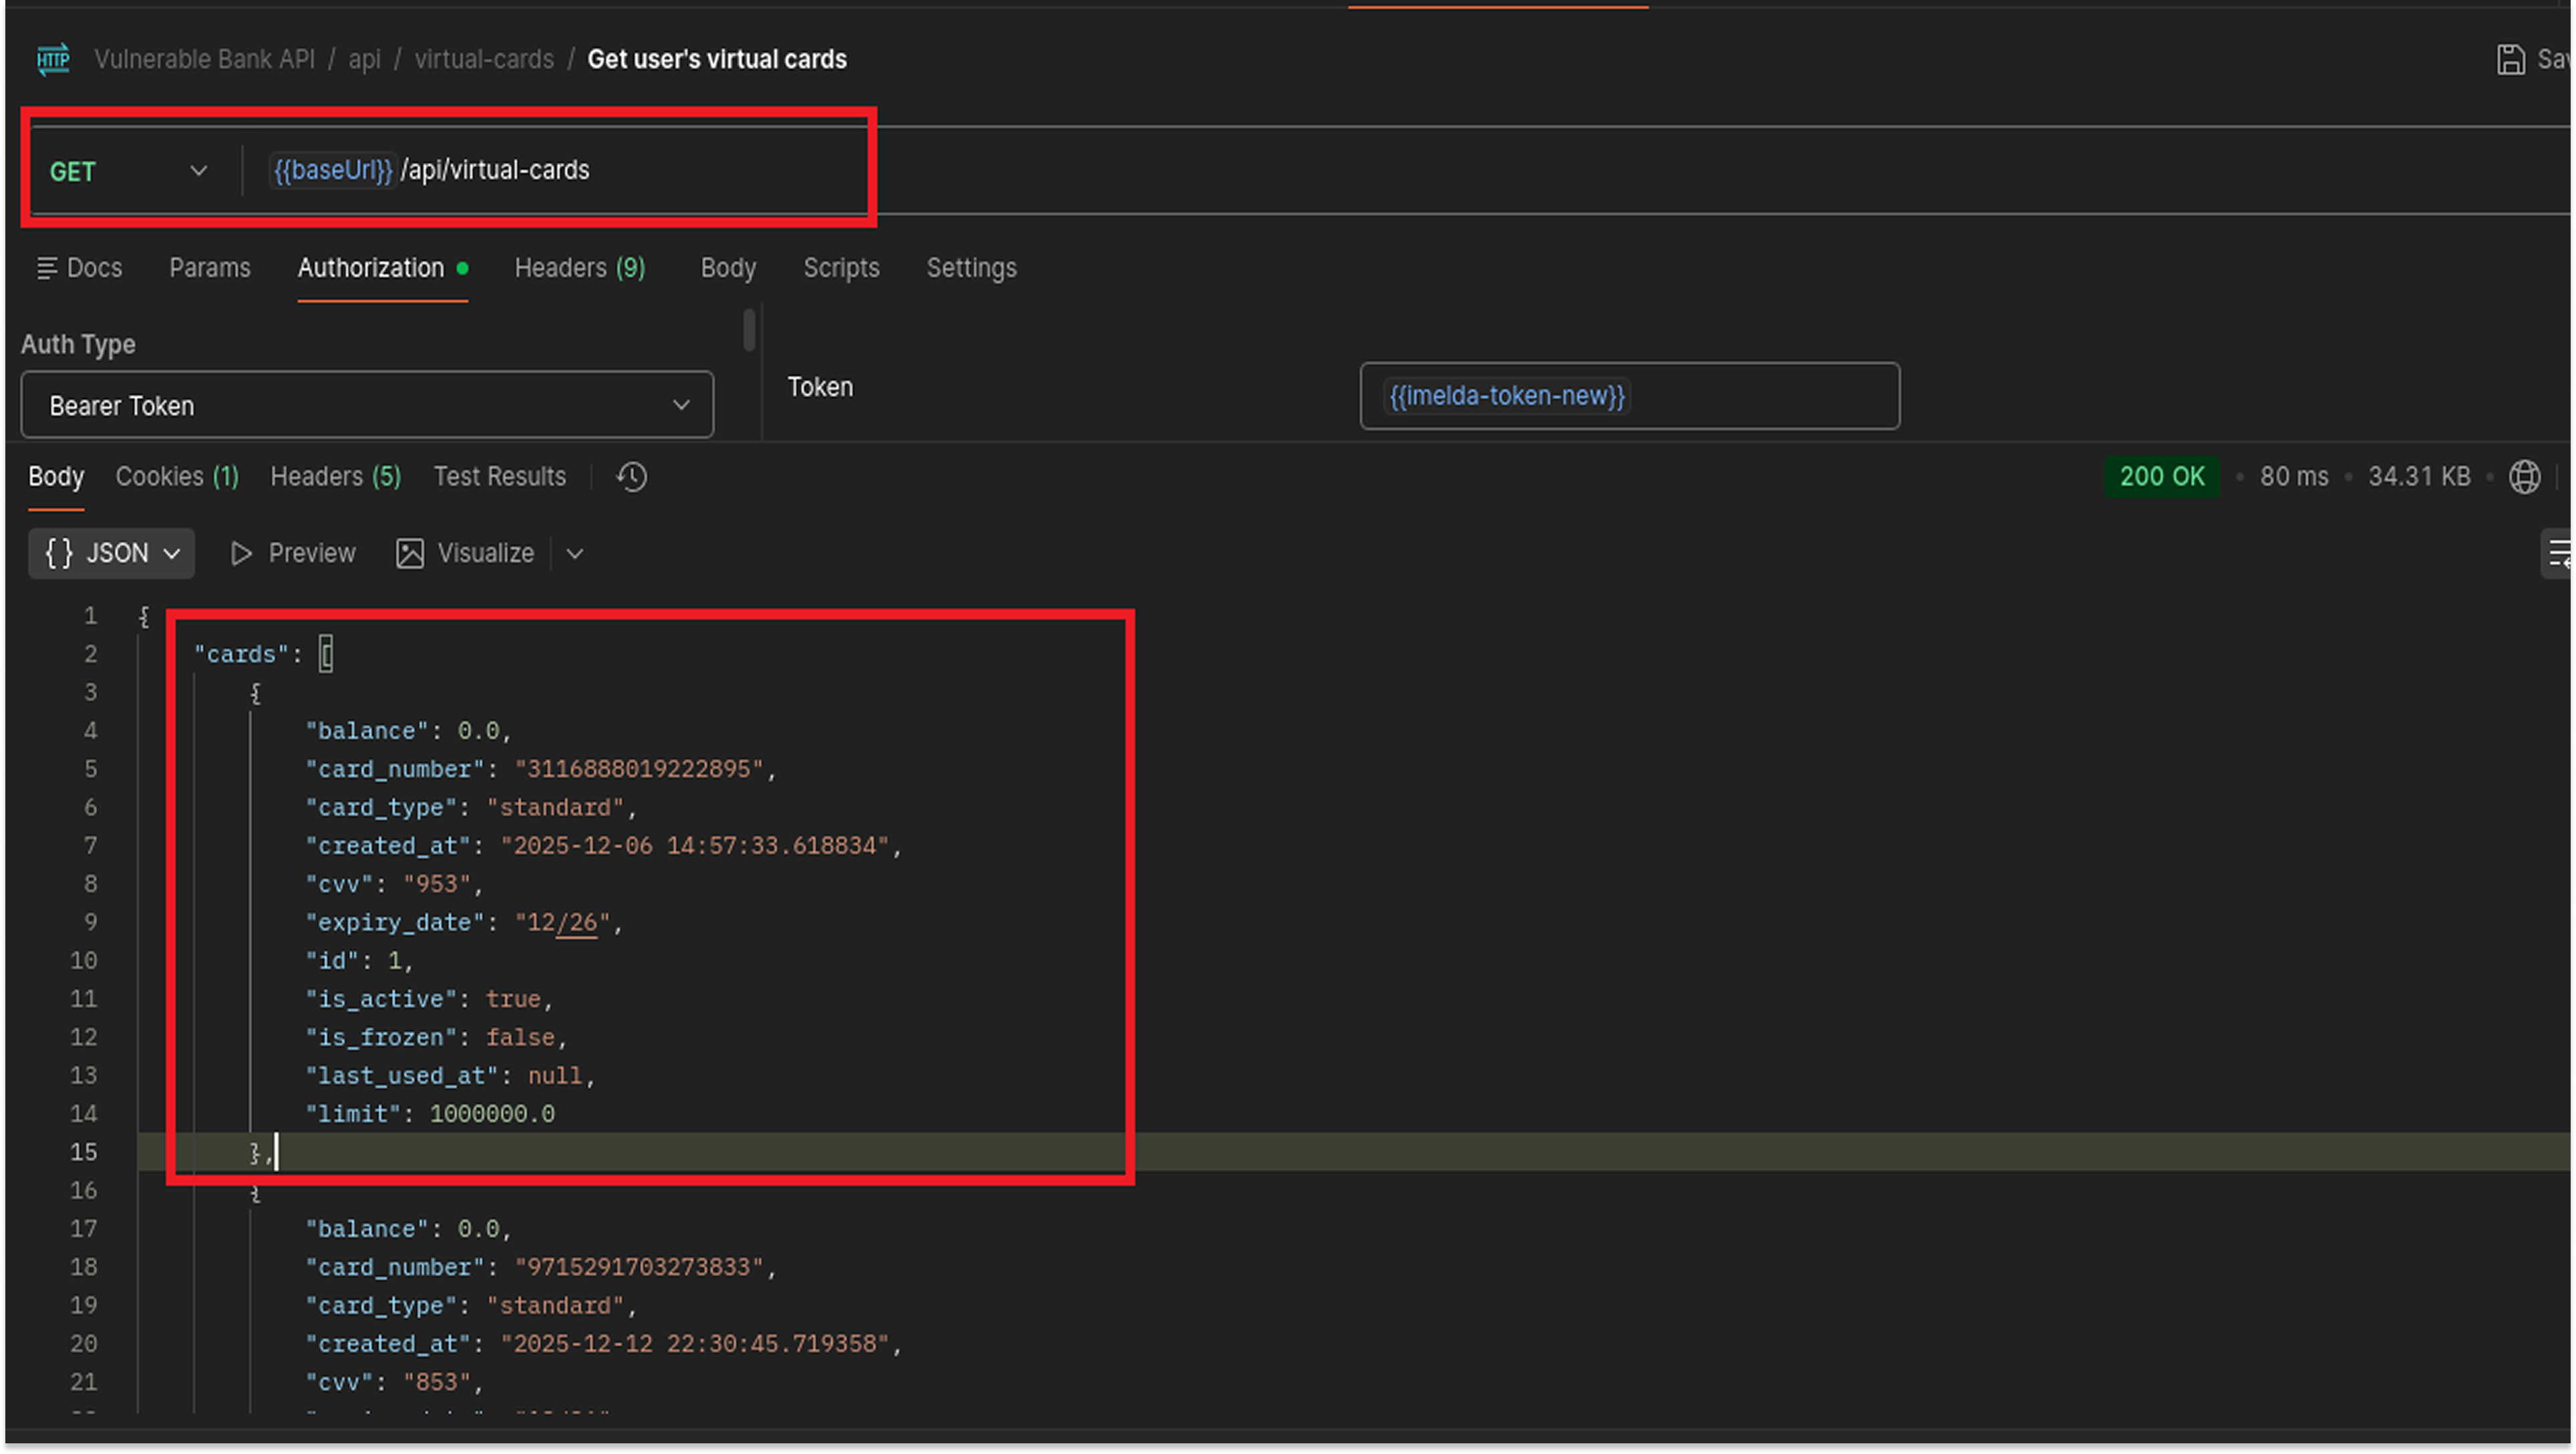Click the 200 OK status badge
This screenshot has width=2576, height=1454.
tap(2163, 477)
